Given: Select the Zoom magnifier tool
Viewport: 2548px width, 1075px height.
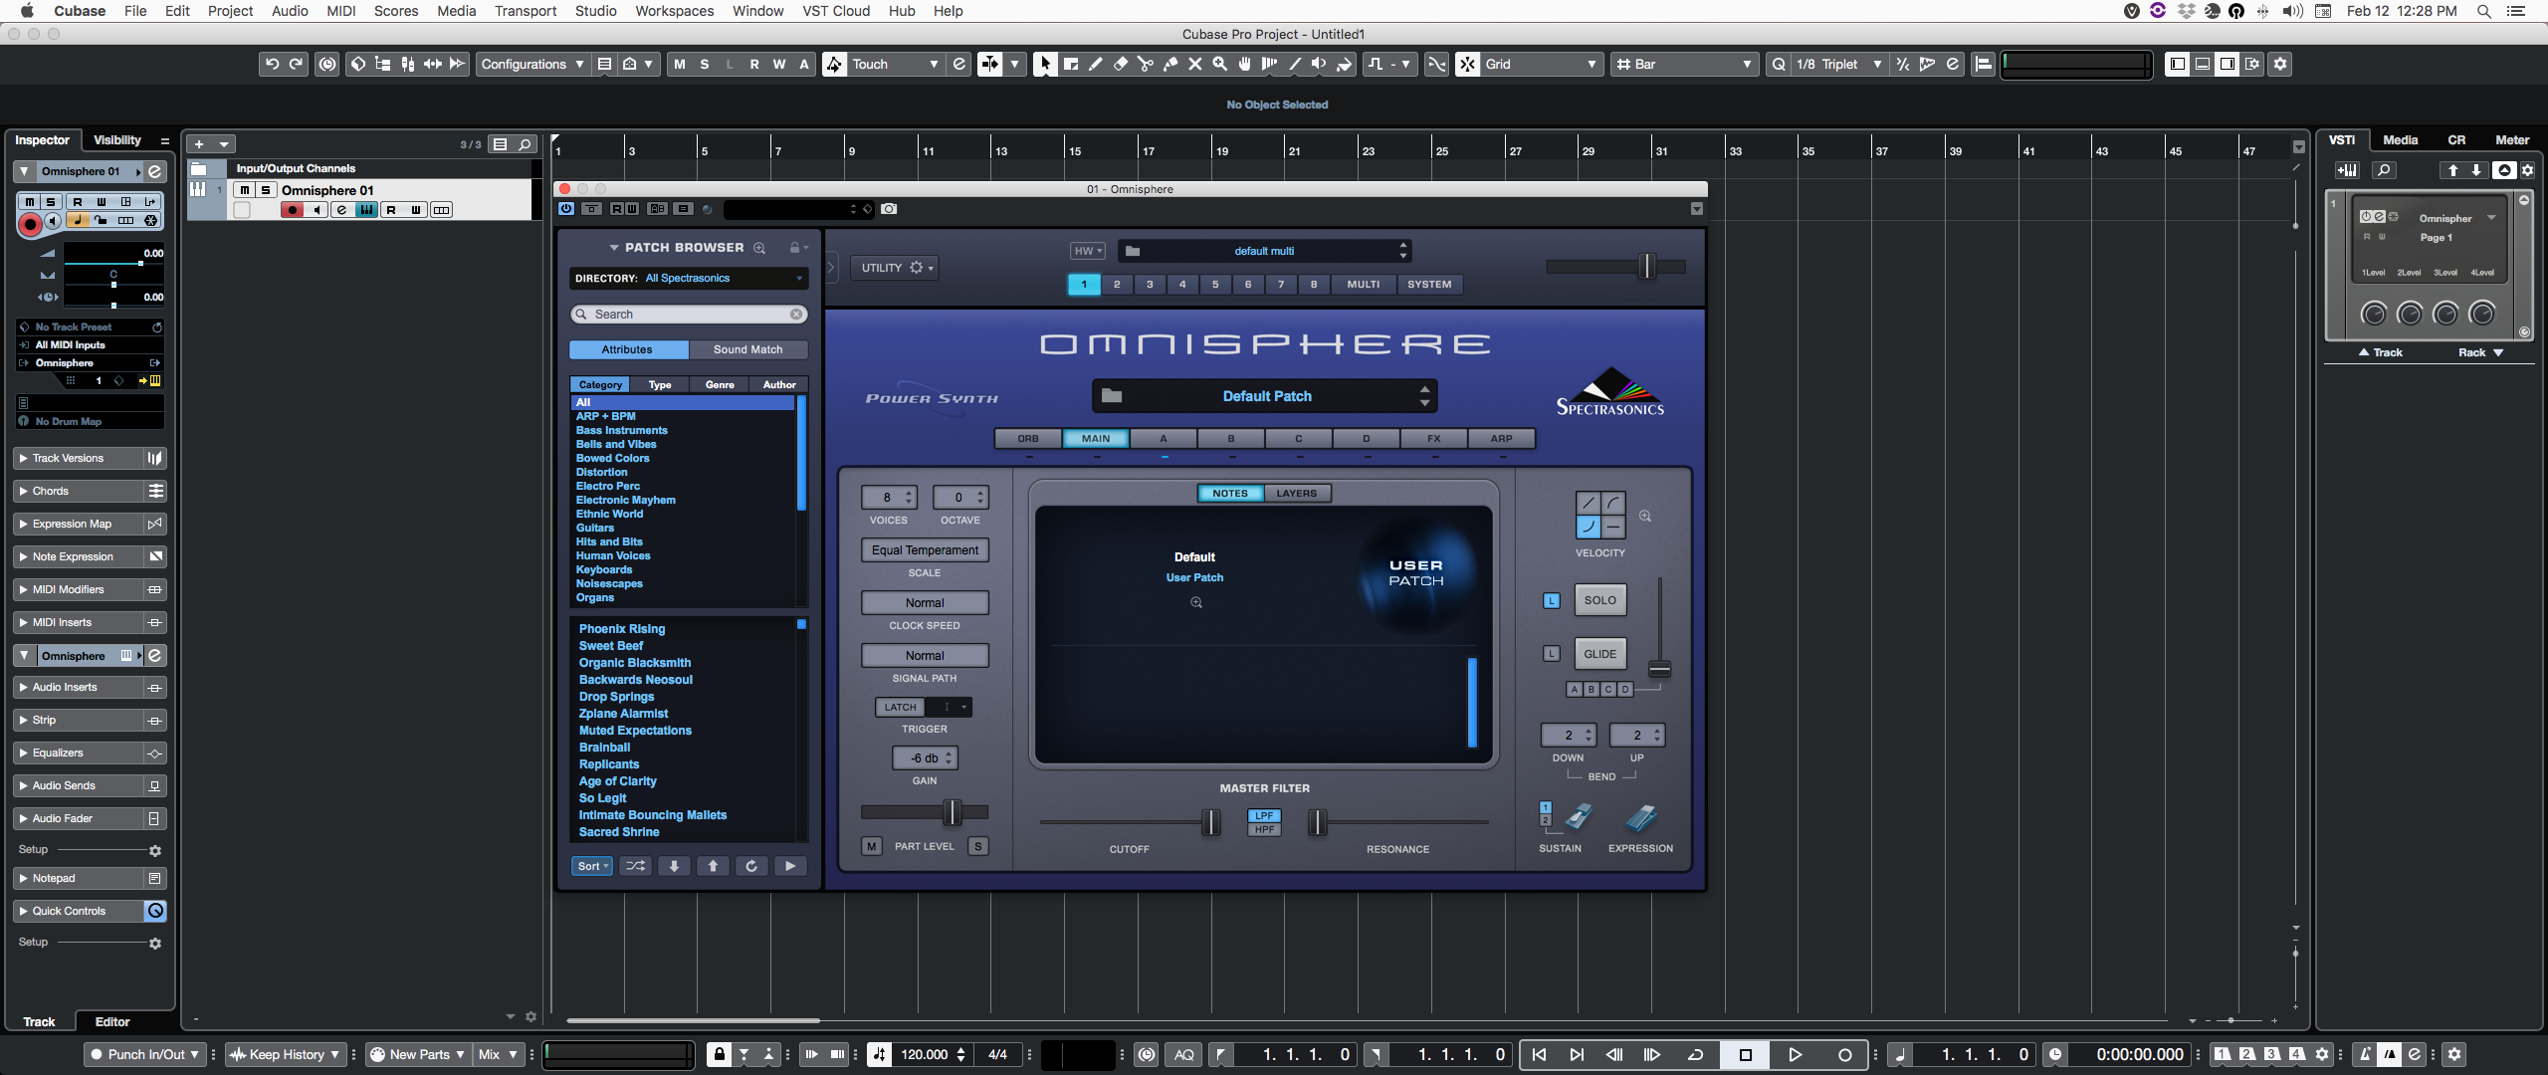Looking at the screenshot, I should coord(1220,64).
